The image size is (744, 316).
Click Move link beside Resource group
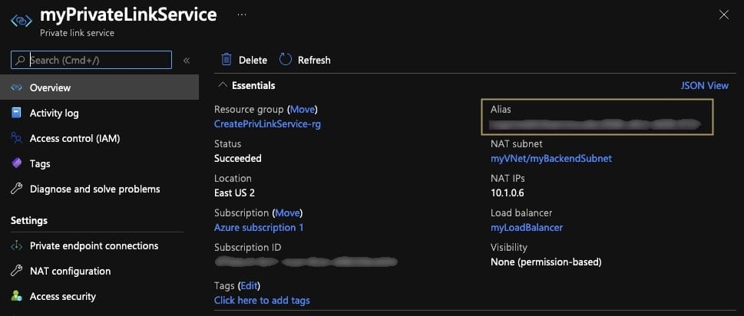(303, 110)
